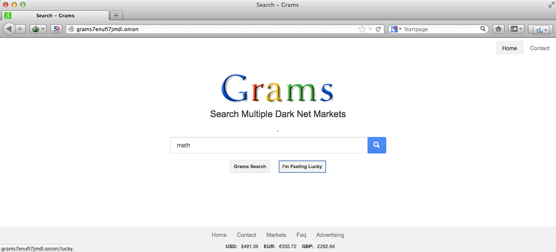Click the EUR value €355.72
The height and width of the screenshot is (252, 556).
click(287, 246)
